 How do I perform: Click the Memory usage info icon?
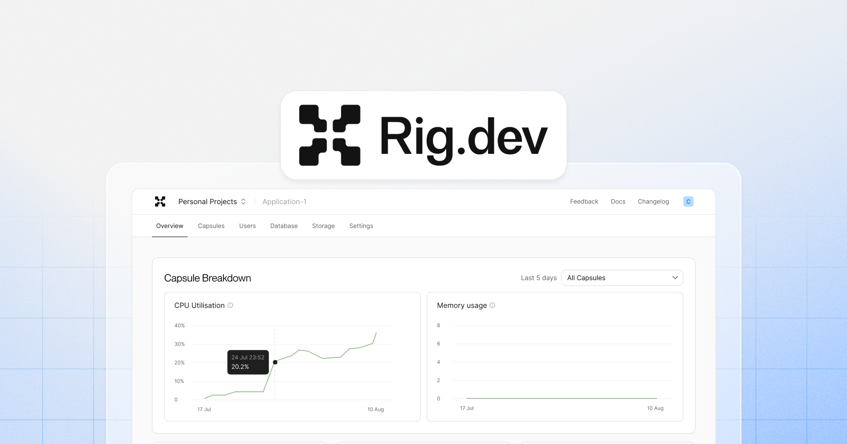point(492,306)
